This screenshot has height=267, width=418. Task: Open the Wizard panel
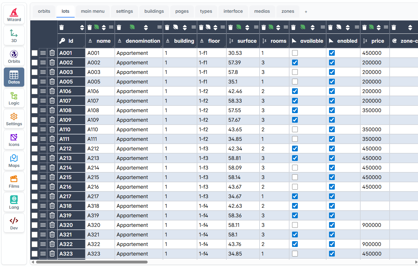(x=14, y=15)
